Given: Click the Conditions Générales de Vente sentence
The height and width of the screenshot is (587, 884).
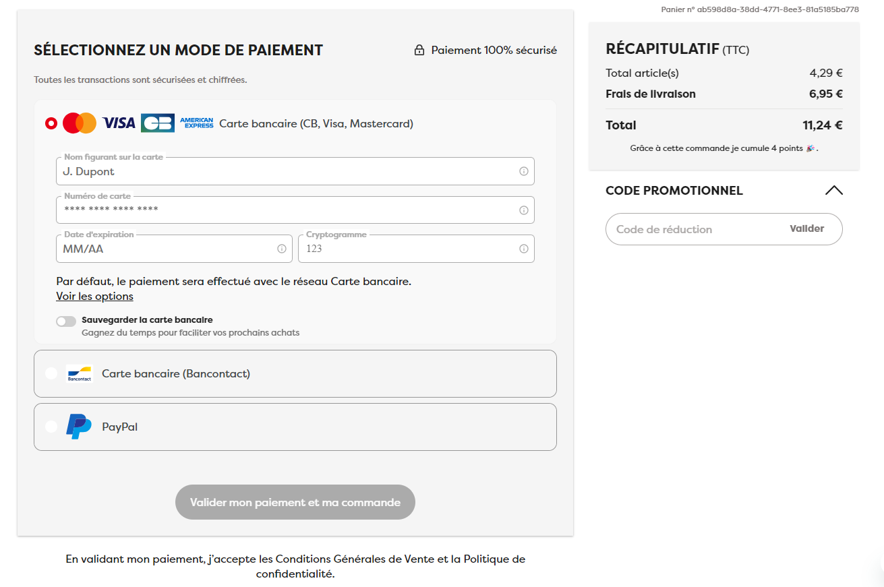Looking at the screenshot, I should pos(295,567).
